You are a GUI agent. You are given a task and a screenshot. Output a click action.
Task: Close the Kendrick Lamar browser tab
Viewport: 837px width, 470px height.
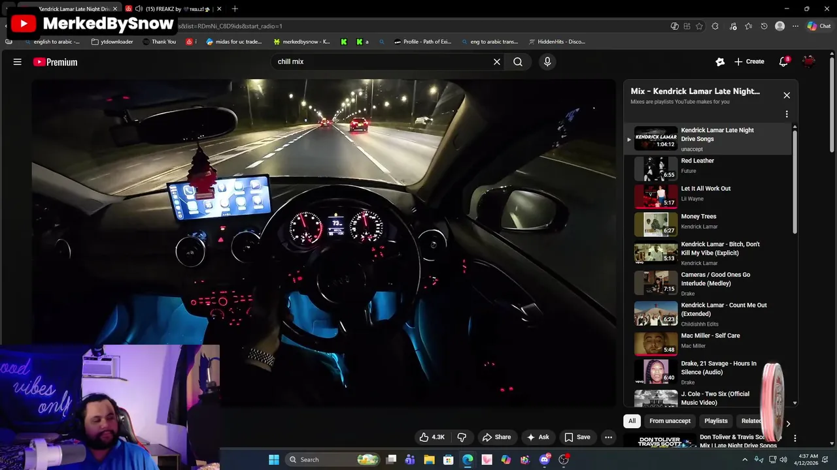(116, 9)
